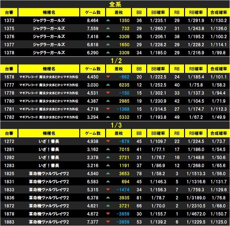Click the 差枚 header in the 1/2 table

click(118, 69)
